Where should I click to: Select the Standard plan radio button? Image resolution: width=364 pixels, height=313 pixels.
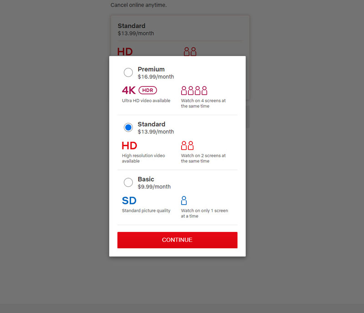tap(128, 127)
